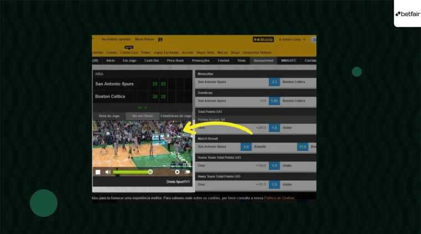Click the Handicap market header
This screenshot has height=234, width=421.
(255, 93)
